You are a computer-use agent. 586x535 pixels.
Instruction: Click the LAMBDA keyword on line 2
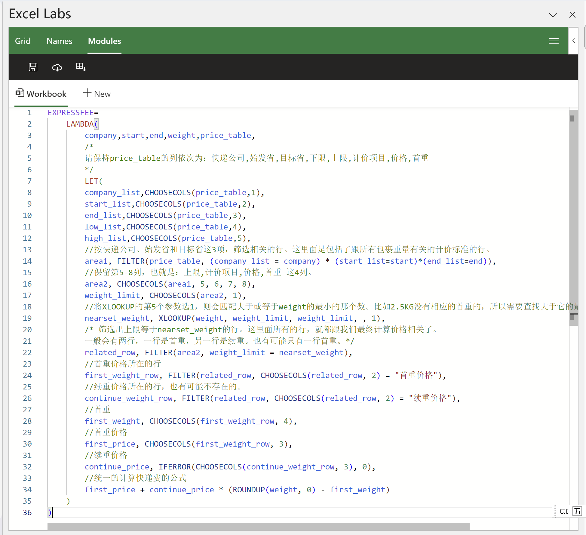click(x=80, y=124)
